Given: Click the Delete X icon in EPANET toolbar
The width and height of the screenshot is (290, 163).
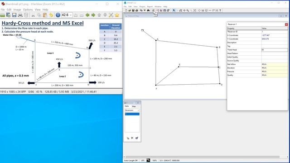Looking at the screenshot, I should pos(145,10).
